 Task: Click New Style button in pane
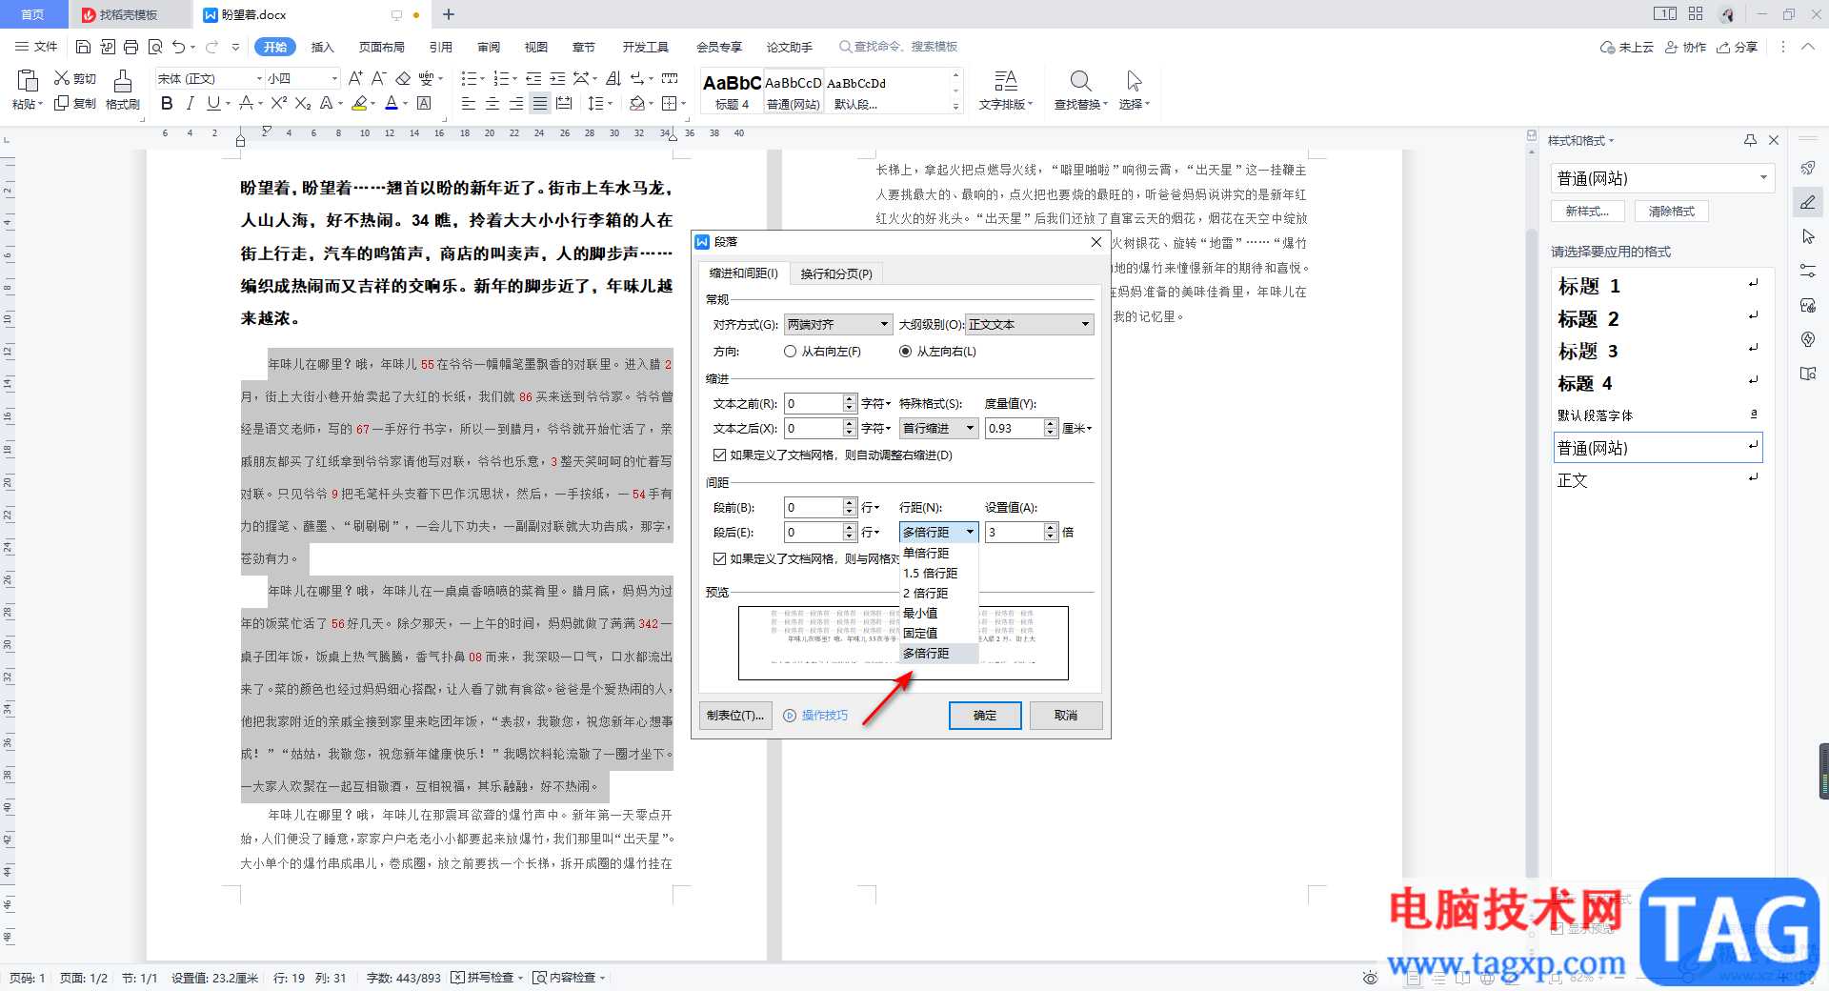coord(1588,212)
